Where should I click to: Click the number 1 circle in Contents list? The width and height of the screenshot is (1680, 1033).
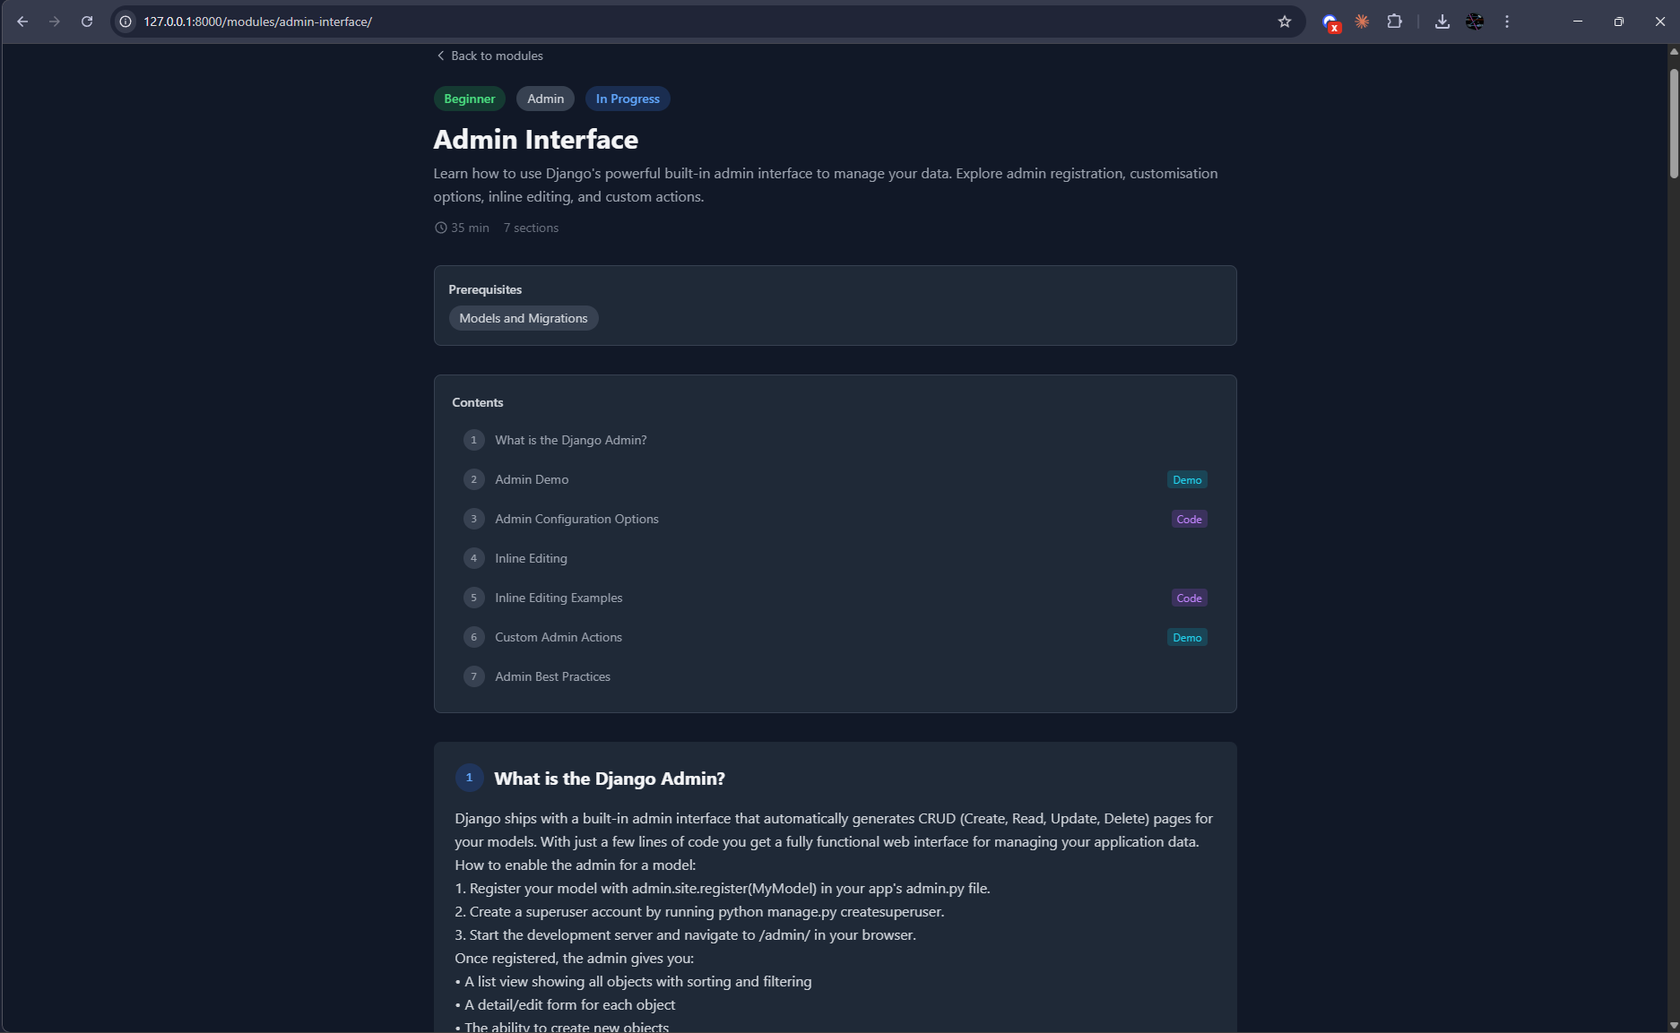pyautogui.click(x=474, y=440)
